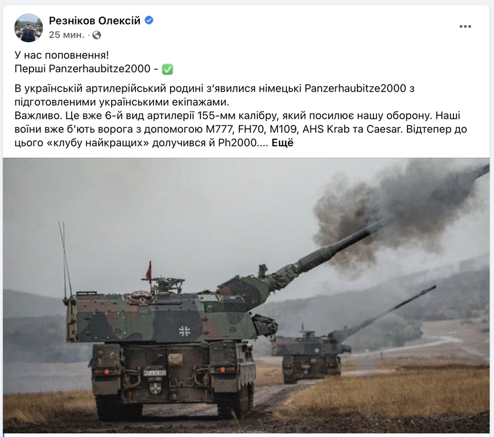
Task: Click the green checkmark emoji
Action: click(167, 69)
